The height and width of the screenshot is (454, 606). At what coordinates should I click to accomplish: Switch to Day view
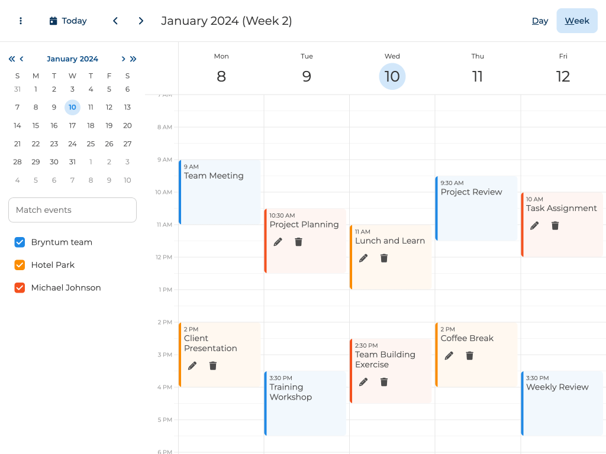[x=540, y=21]
